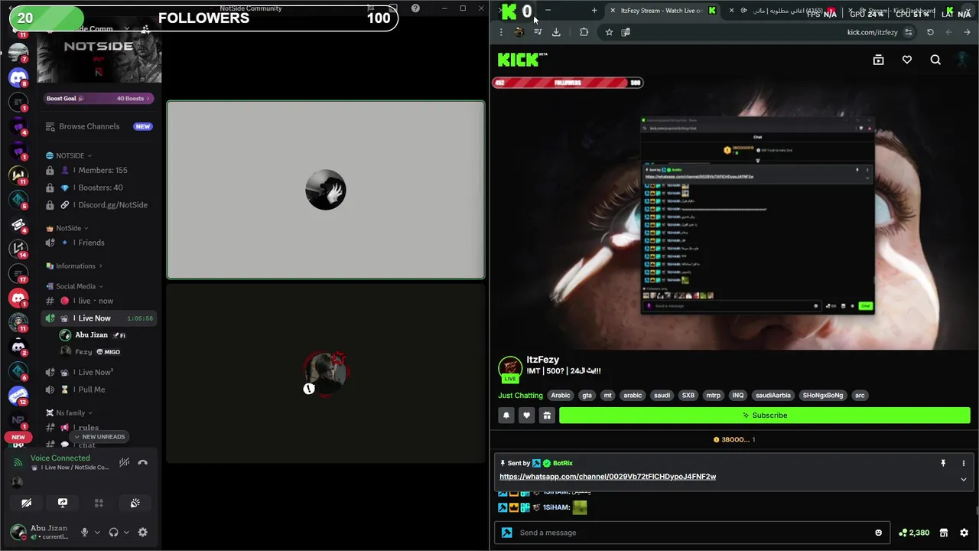The image size is (979, 551).
Task: Toggle noise suppression in Discord voice panel
Action: pyautogui.click(x=123, y=462)
